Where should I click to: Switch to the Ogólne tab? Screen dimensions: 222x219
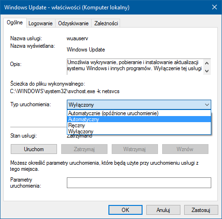tap(15, 23)
